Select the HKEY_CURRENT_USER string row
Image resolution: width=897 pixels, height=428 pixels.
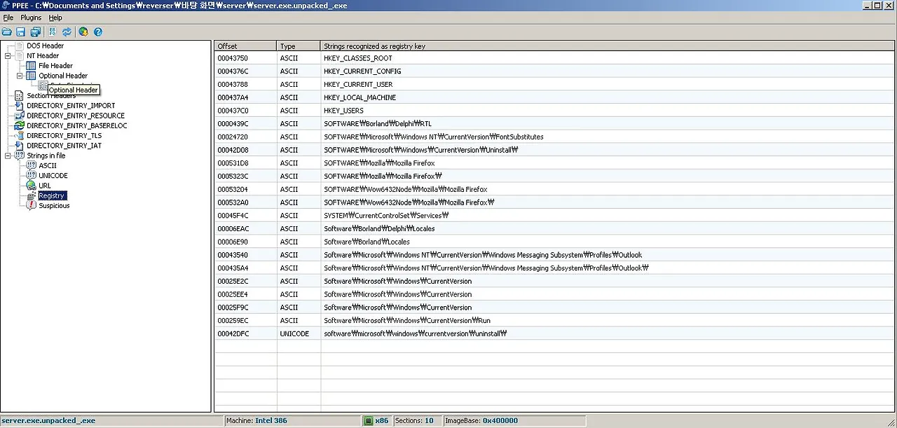(554, 84)
